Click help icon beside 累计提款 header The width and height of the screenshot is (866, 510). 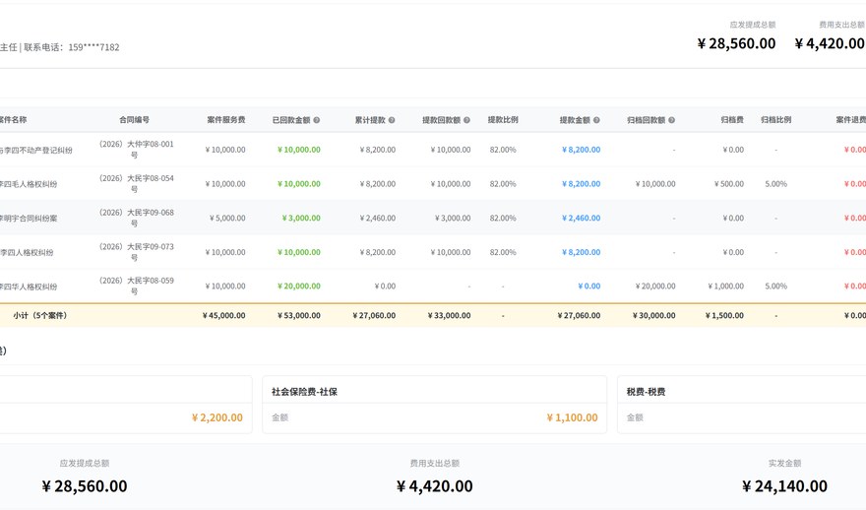click(x=392, y=120)
